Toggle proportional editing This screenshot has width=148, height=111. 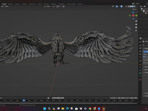tap(63, 6)
